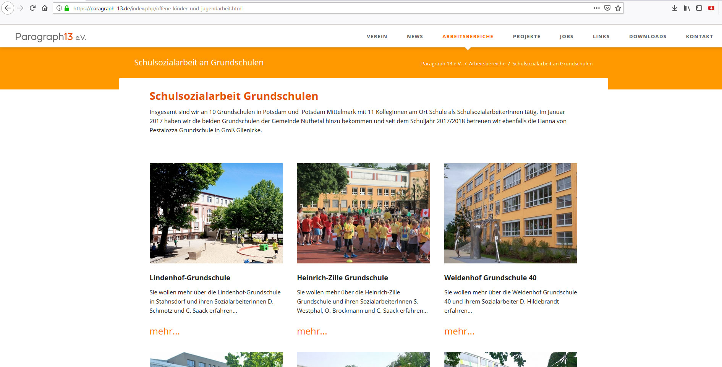
Task: Open the NEWS menu item
Action: click(x=415, y=37)
